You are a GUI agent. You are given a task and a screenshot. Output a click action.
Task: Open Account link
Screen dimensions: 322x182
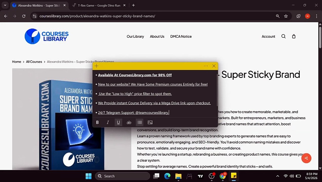268,36
